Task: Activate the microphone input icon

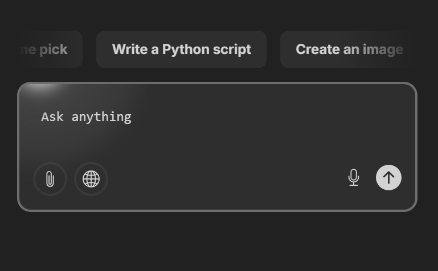Action: [354, 177]
